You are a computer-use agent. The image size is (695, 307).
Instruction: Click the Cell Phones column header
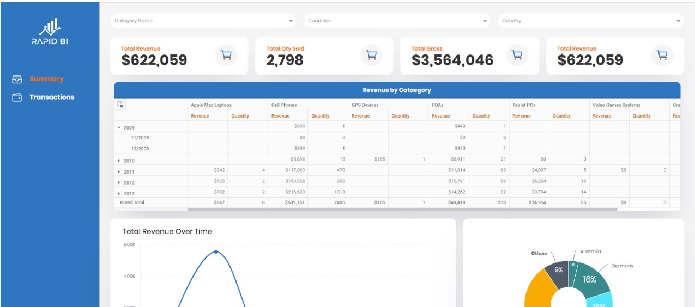click(x=283, y=105)
